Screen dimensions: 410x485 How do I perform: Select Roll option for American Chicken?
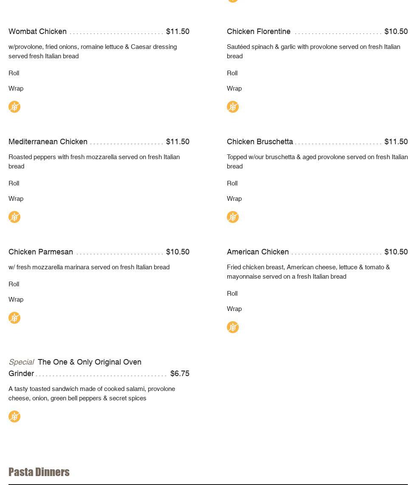click(232, 294)
